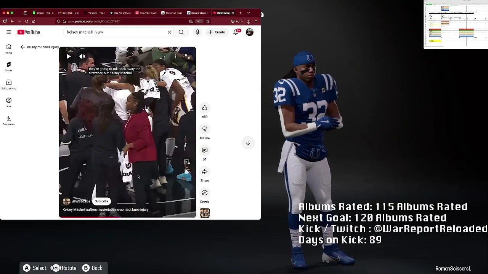Open the YouTube guide hamburger menu
This screenshot has width=488, height=274.
coord(8,32)
